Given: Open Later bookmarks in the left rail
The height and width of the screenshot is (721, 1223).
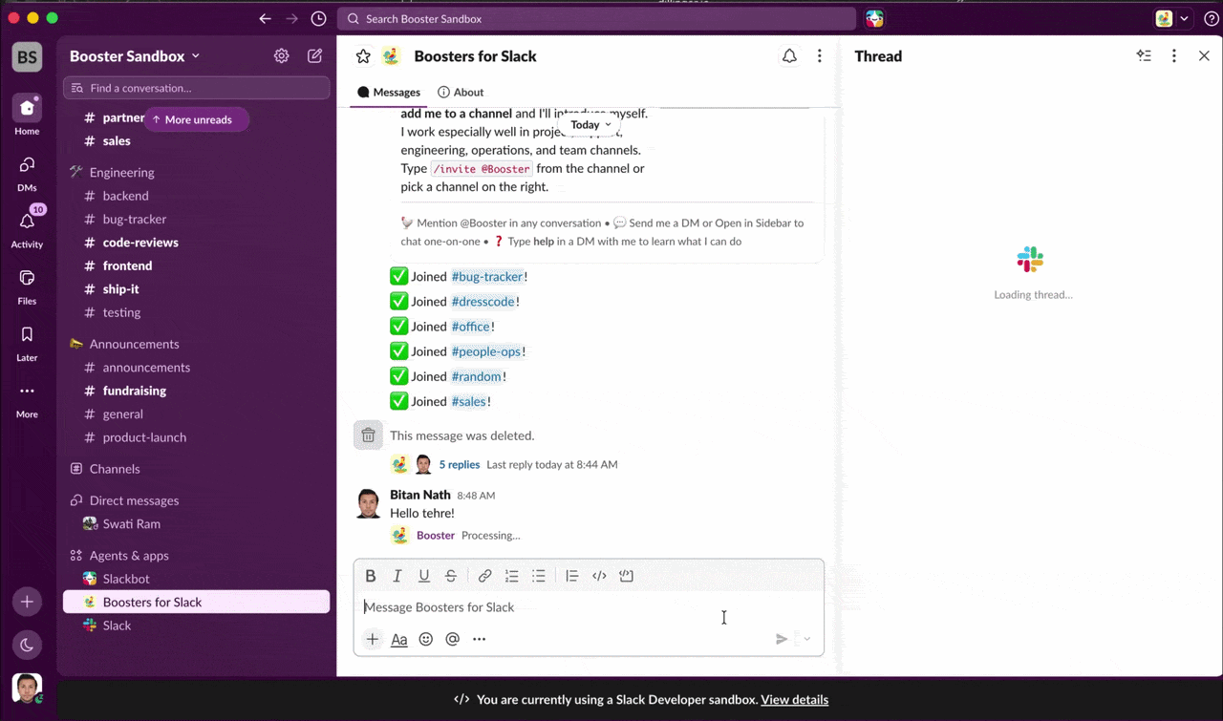Looking at the screenshot, I should point(27,342).
